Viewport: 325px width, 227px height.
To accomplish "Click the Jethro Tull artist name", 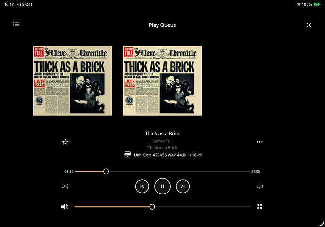I will [x=162, y=141].
